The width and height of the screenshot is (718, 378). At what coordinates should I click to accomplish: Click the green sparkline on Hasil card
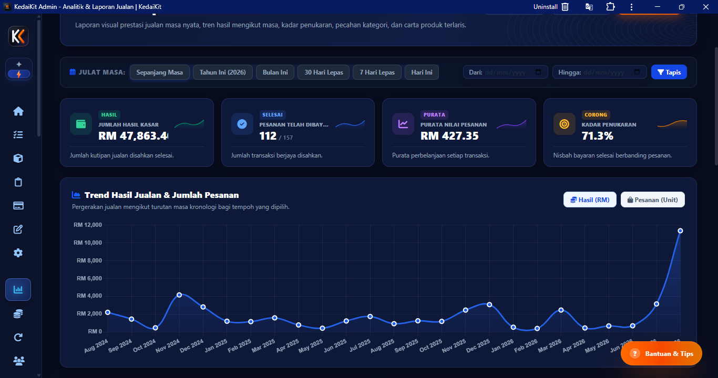(x=189, y=123)
